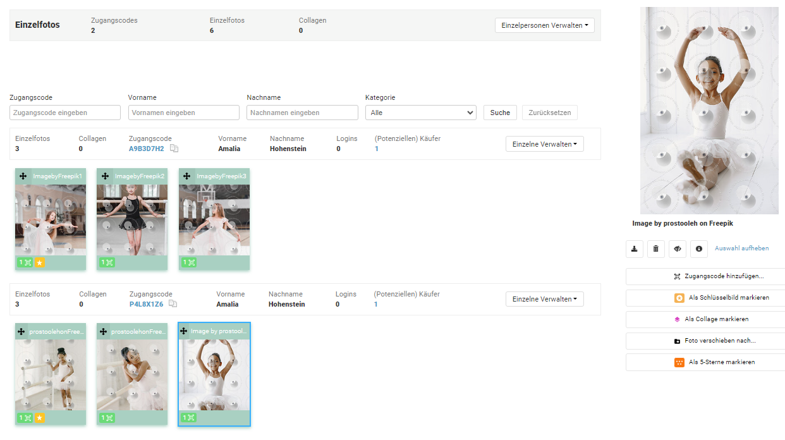Focus the 'Vornamen eingeben' field
Viewport: 785px width, 440px height.
tap(184, 113)
